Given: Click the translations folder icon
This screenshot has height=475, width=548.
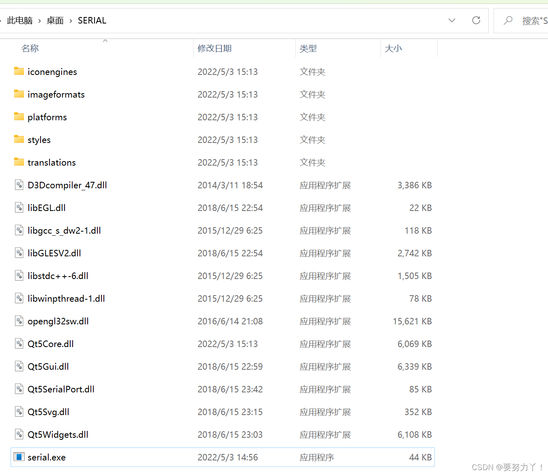Looking at the screenshot, I should tap(19, 162).
